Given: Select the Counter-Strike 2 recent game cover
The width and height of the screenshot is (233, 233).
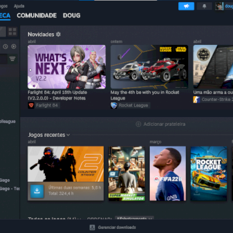Looking at the screenshot, I should pos(66,164).
